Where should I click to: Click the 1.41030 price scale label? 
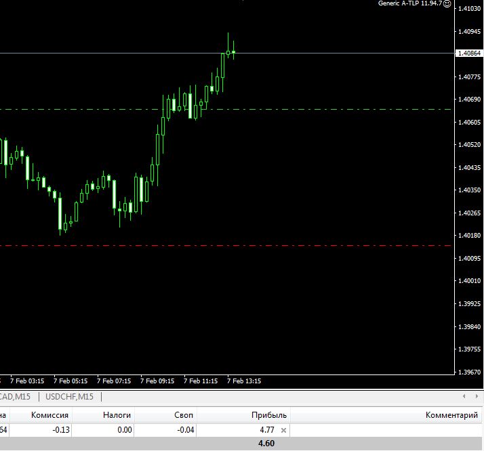pyautogui.click(x=470, y=9)
